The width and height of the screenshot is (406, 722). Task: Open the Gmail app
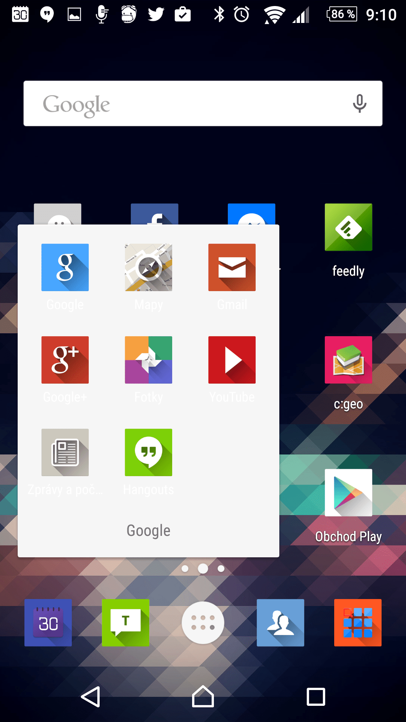[x=232, y=267]
